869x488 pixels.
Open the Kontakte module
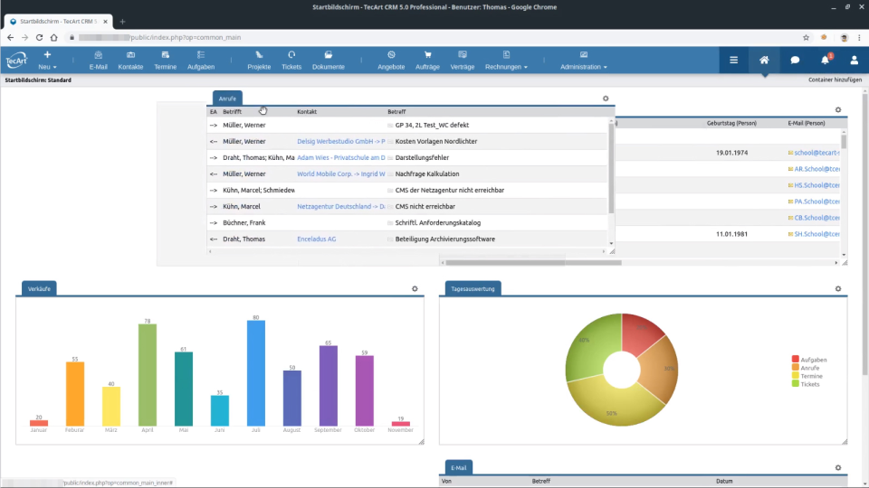[x=130, y=61]
